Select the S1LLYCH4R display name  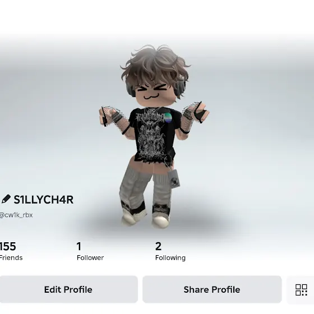coord(44,200)
